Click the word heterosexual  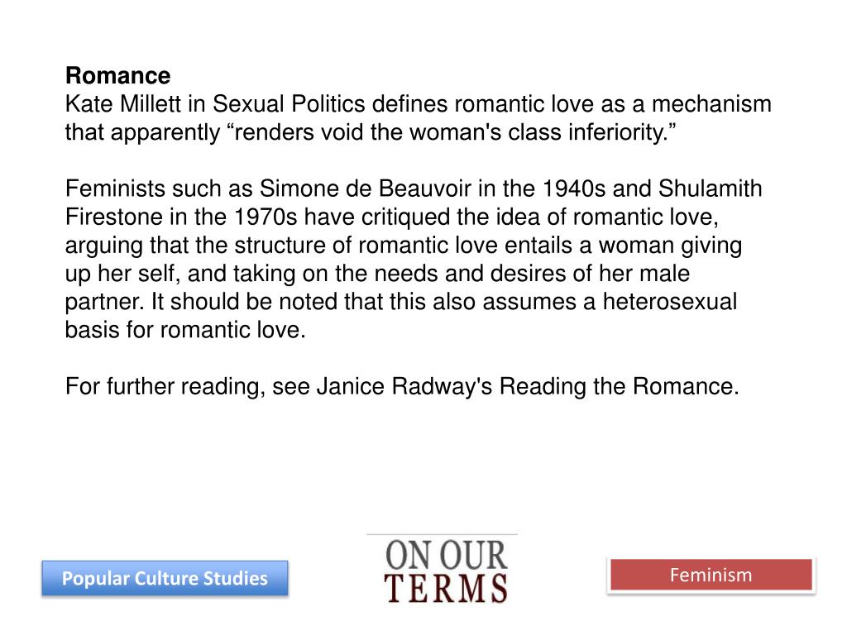click(x=670, y=302)
